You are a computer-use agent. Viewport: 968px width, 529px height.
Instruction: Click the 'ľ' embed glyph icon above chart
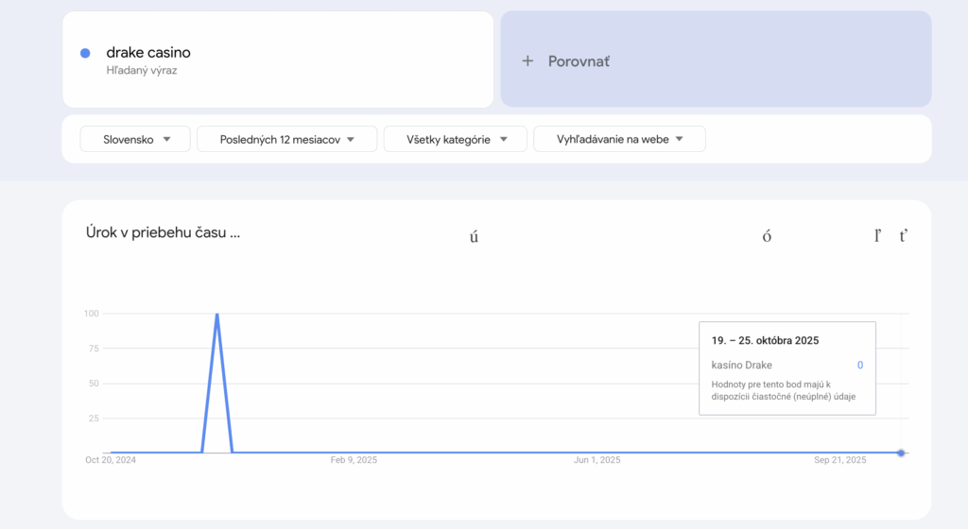pos(877,236)
